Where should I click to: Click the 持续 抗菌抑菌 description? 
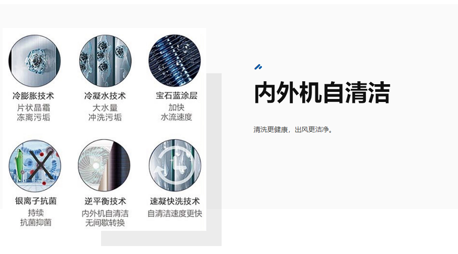(36, 217)
